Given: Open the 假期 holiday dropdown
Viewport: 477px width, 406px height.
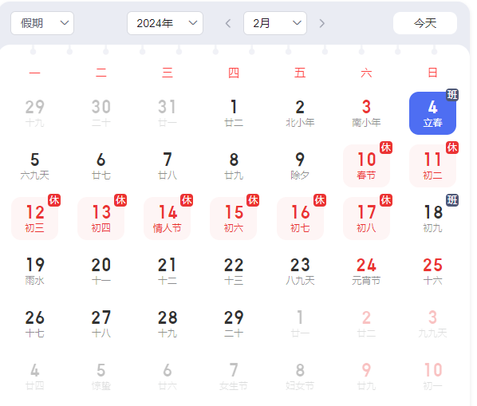Looking at the screenshot, I should tap(42, 23).
